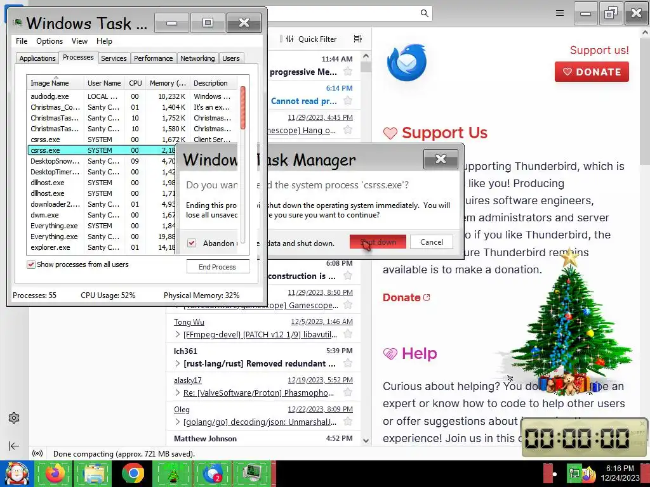The width and height of the screenshot is (650, 487).
Task: Click the Shut down button in dialog
Action: click(x=378, y=242)
